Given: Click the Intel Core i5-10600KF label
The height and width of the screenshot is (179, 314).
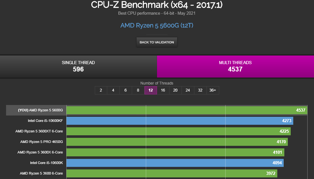Looking at the screenshot, I should pos(45,121).
